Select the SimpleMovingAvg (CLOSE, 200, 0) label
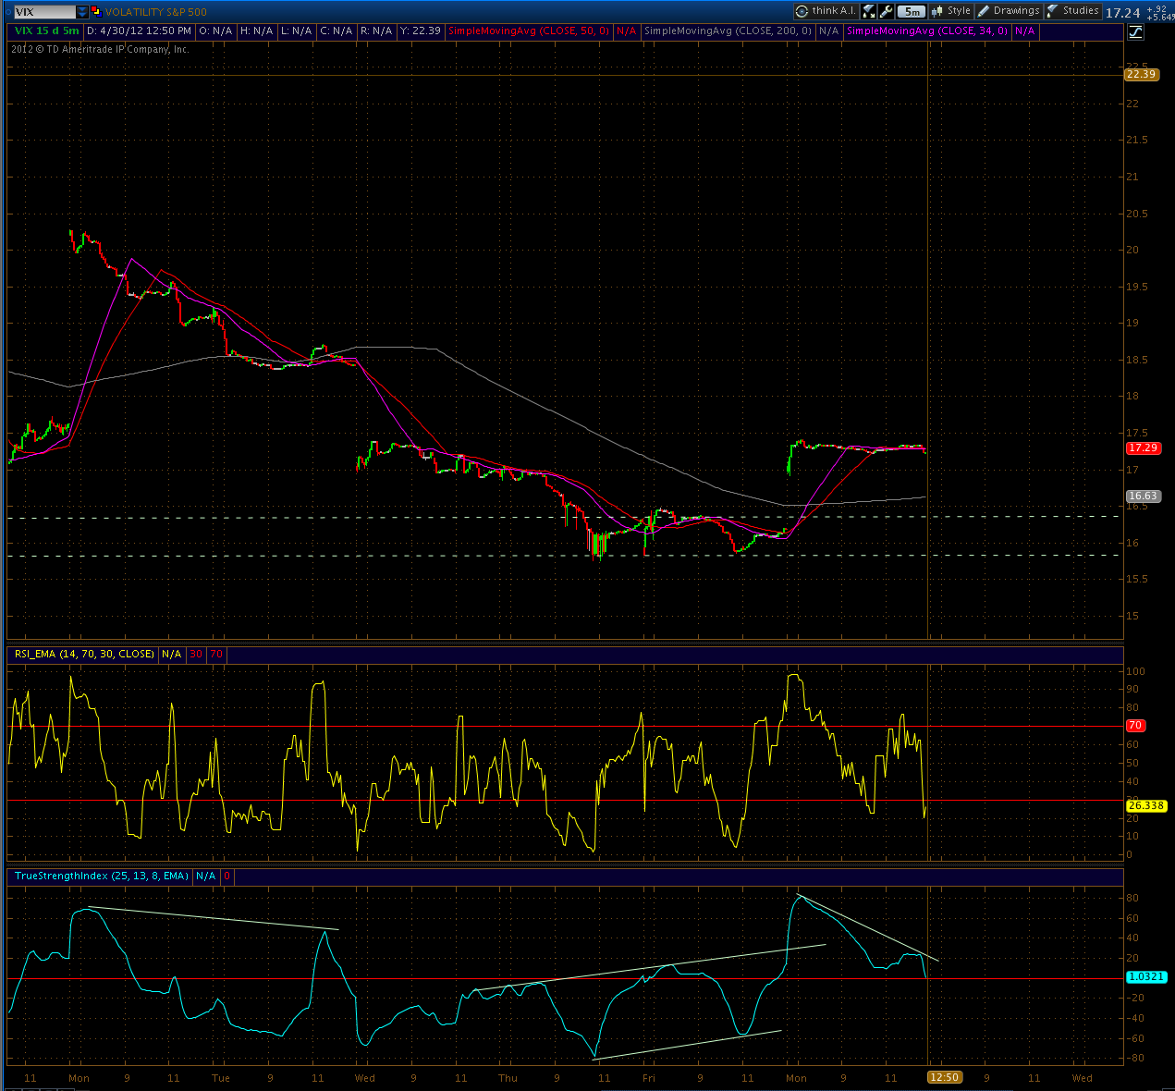 (728, 31)
